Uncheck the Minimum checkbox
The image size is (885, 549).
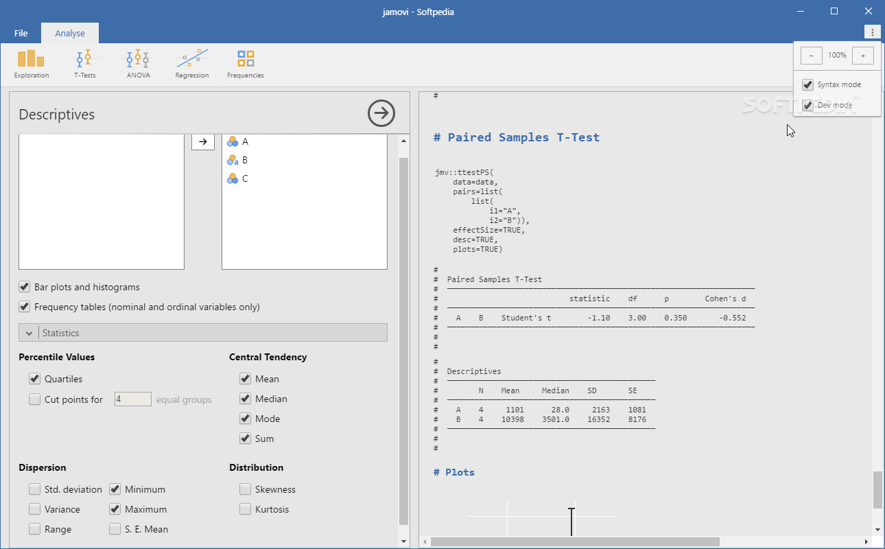tap(115, 489)
